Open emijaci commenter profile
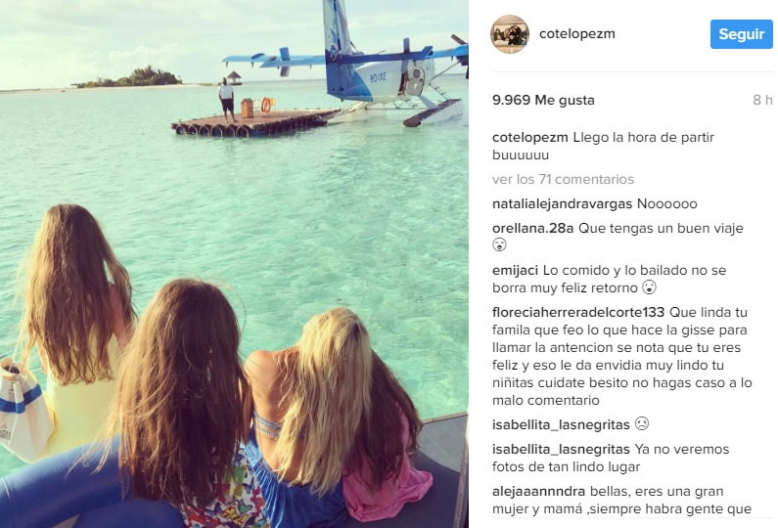The width and height of the screenshot is (778, 528). [515, 271]
